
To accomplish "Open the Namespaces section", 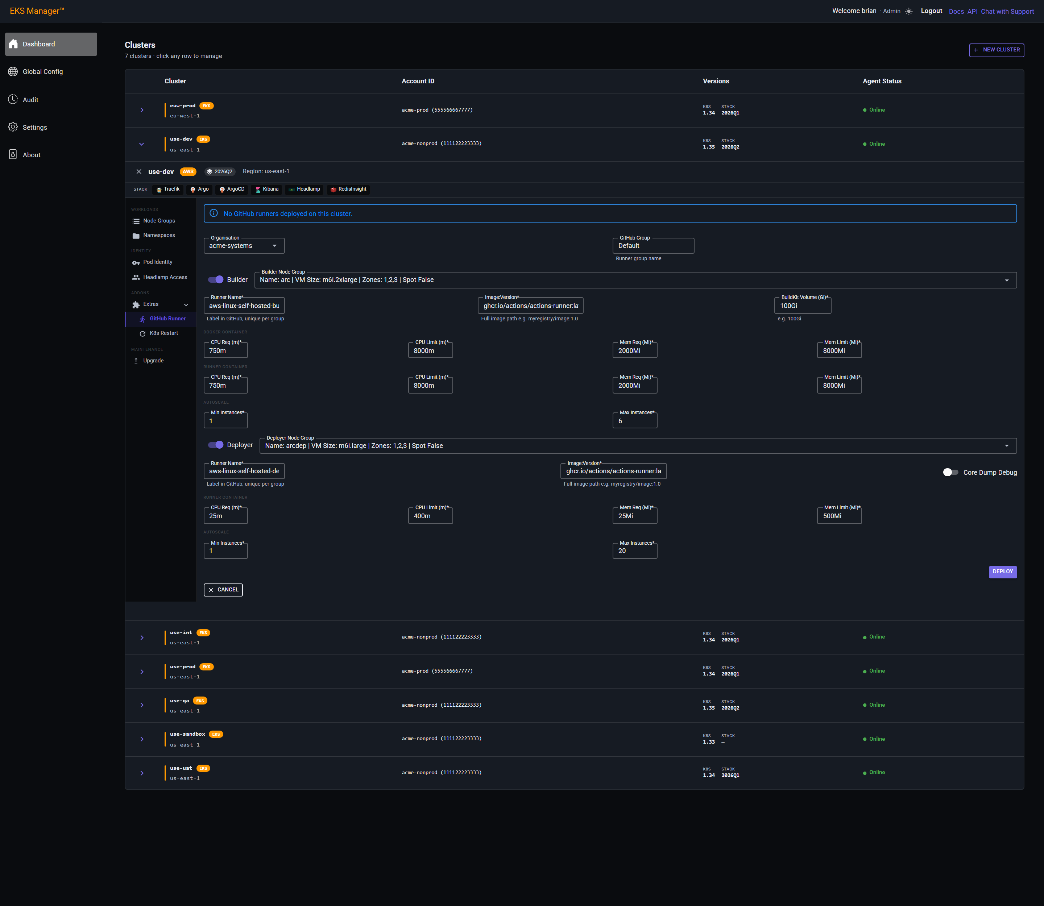I will 161,235.
